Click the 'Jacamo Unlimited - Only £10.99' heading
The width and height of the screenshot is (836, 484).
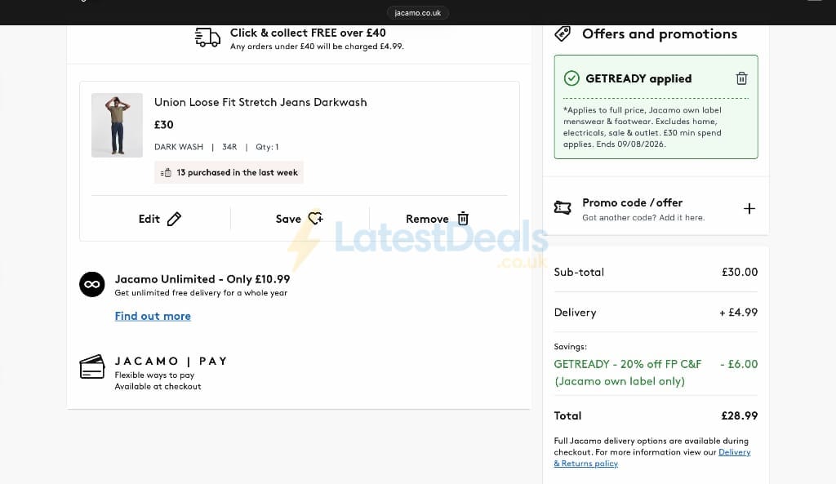click(x=202, y=279)
